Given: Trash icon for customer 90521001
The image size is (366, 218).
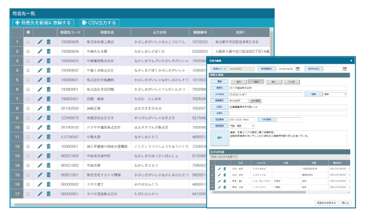Looking at the screenshot, I should (49, 175).
